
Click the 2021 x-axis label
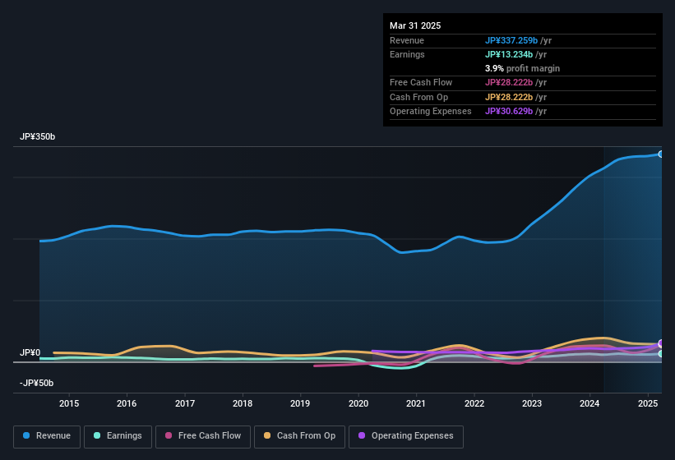[x=416, y=403]
